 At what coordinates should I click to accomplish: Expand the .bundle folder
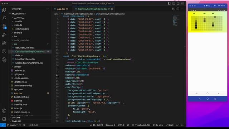(x=18, y=21)
